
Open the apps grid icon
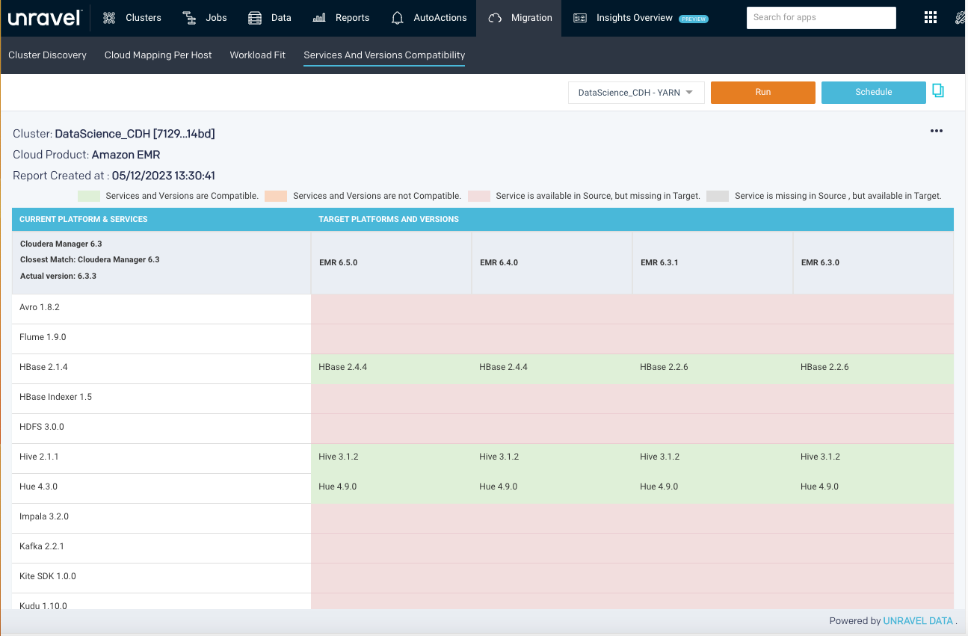click(x=931, y=18)
